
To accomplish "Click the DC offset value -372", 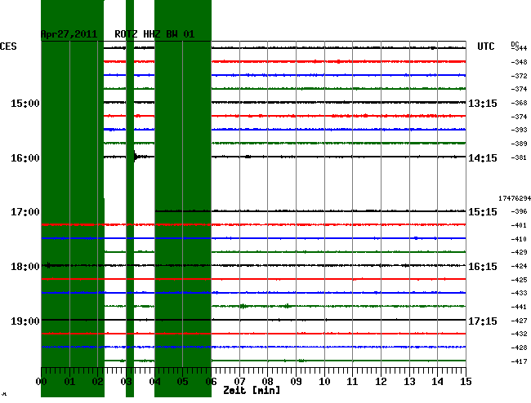I will coord(519,76).
